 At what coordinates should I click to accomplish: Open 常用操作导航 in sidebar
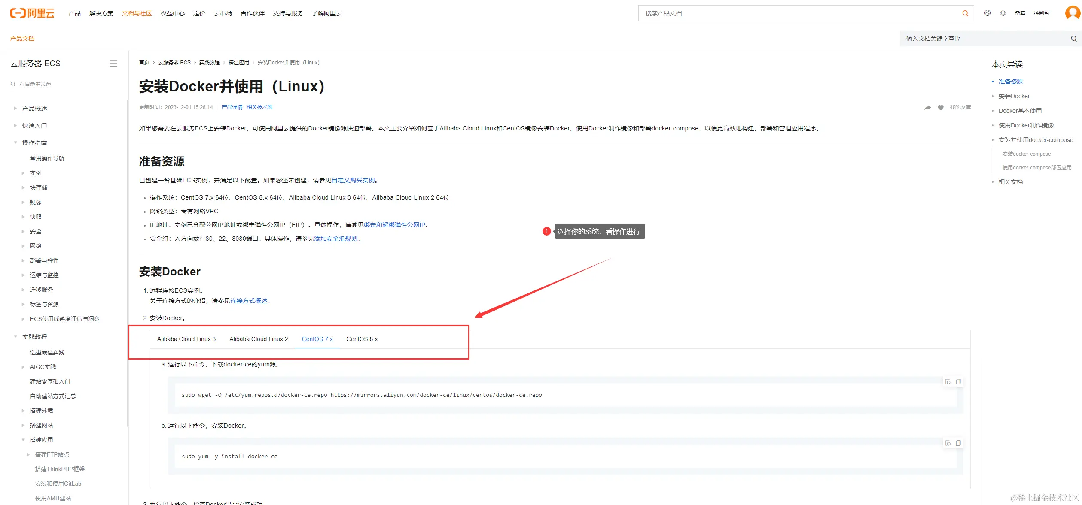pos(47,158)
